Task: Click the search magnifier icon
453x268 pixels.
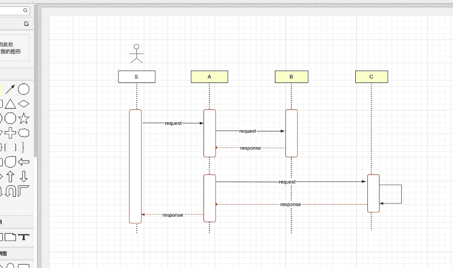Action: tap(26, 11)
